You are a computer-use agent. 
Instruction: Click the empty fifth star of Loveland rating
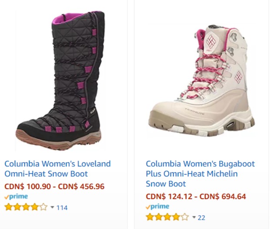pos(43,207)
